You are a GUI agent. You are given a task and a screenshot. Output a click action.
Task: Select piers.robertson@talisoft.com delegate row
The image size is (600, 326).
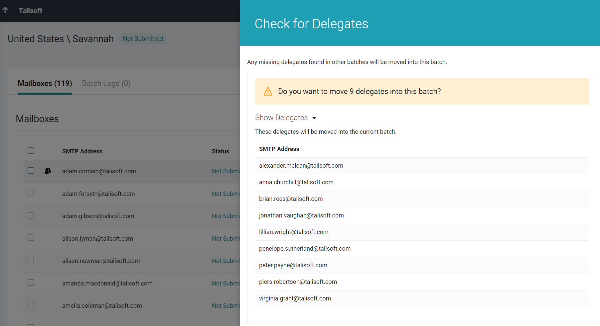point(422,282)
